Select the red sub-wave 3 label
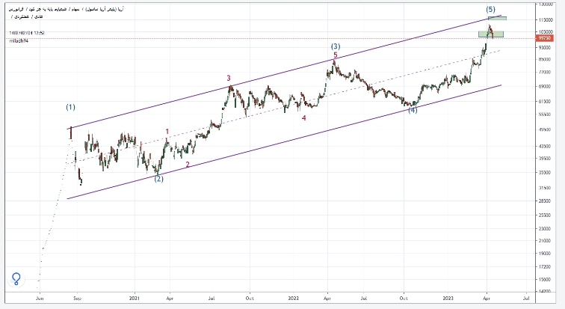 pos(229,78)
